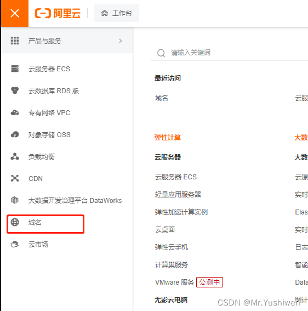This screenshot has width=308, height=311.
Task: Focus the 请输入关键词 search field
Action: [x=229, y=53]
